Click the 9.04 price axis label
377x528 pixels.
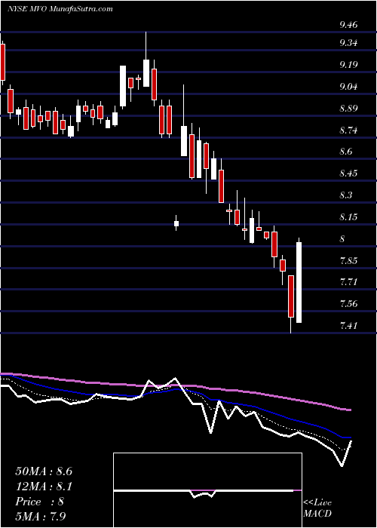point(348,87)
